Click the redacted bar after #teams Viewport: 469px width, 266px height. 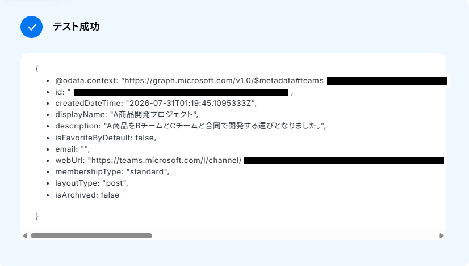(387, 81)
